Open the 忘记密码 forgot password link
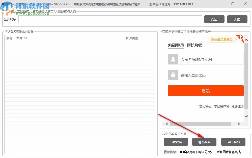Screen dimensions: 252x158 205,106
